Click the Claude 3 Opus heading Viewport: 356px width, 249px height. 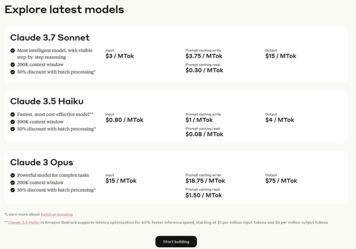coord(42,162)
